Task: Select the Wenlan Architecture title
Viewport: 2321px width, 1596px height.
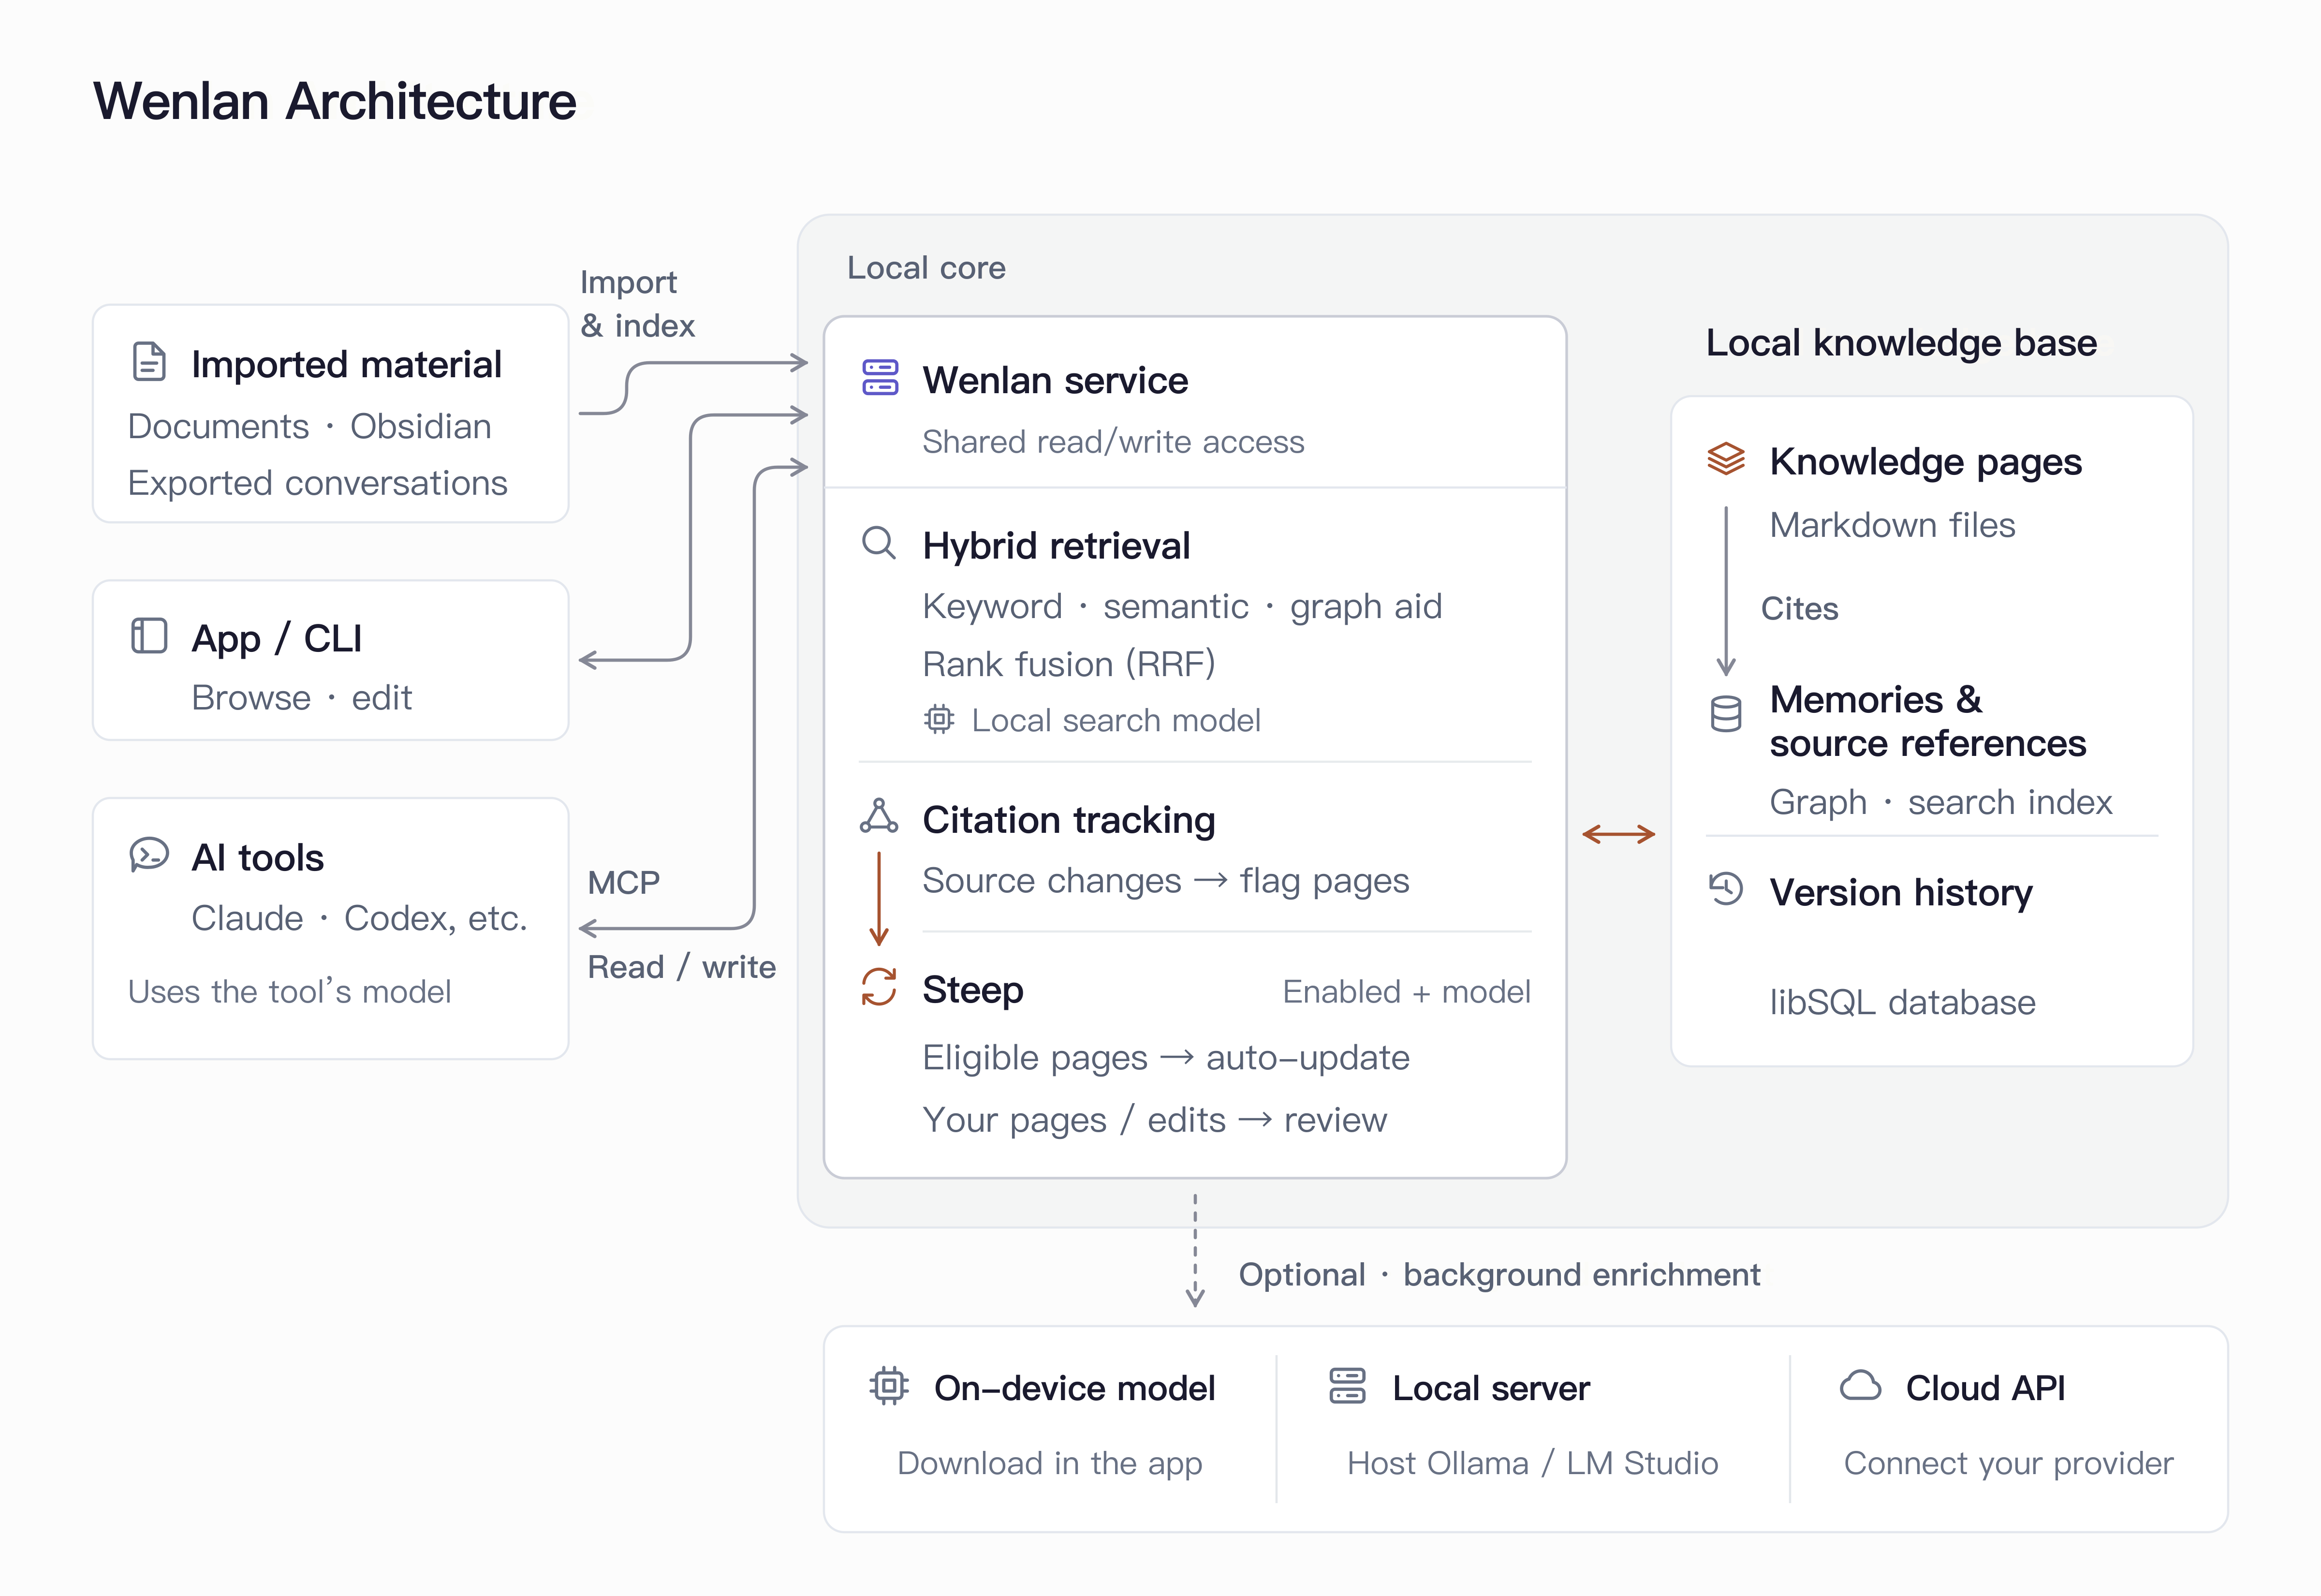Action: (x=335, y=101)
